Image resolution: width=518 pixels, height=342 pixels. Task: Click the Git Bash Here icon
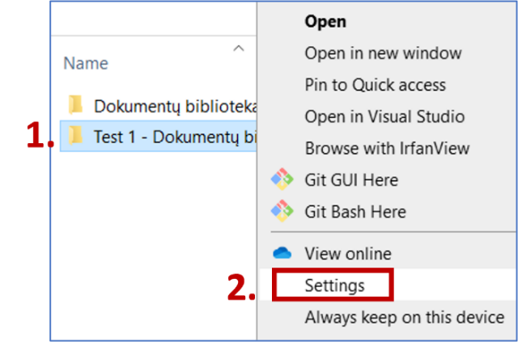pyautogui.click(x=281, y=212)
